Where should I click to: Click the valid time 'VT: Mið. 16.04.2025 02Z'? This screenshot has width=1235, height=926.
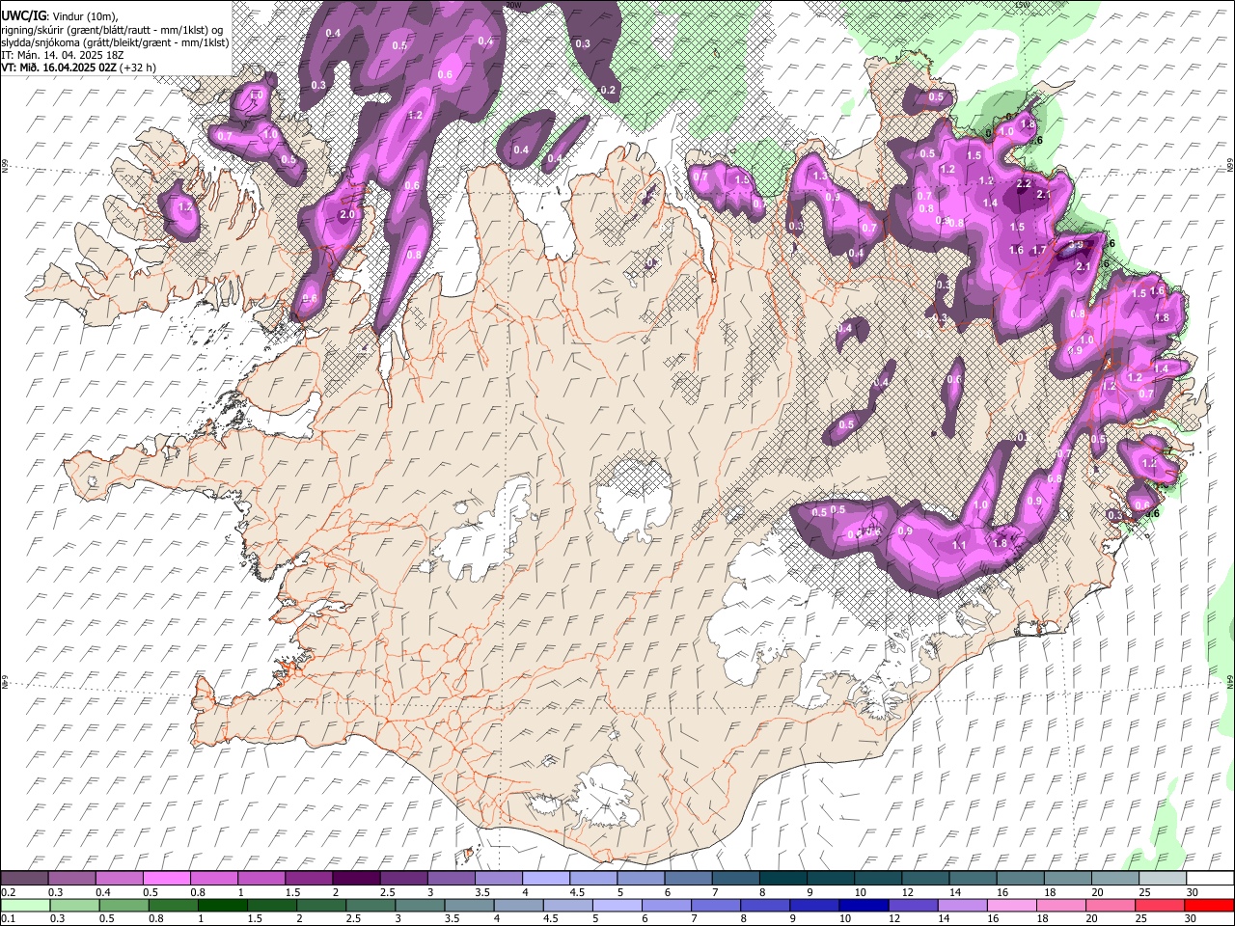coord(60,68)
